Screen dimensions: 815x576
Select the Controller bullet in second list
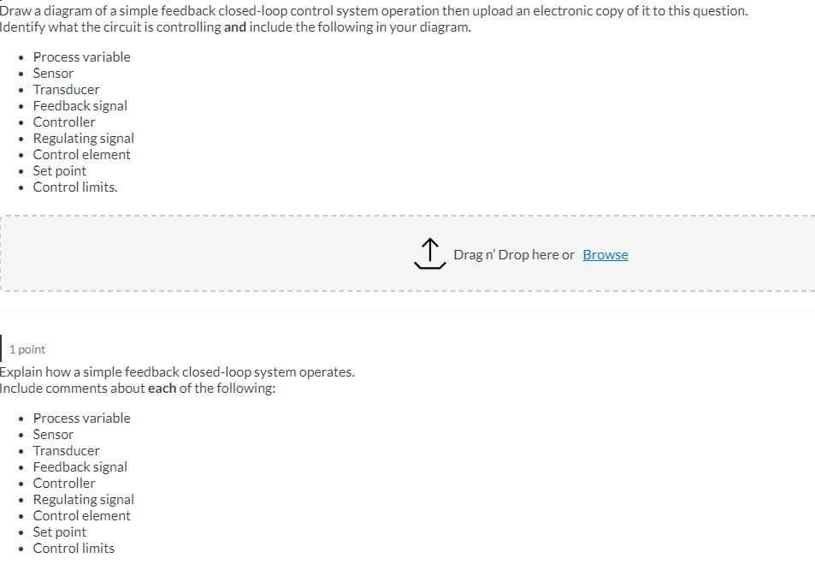point(63,483)
